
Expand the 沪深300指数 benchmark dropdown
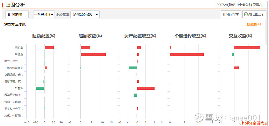(x=85, y=14)
